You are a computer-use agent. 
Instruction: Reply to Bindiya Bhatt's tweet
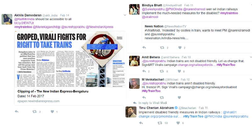point(144,48)
